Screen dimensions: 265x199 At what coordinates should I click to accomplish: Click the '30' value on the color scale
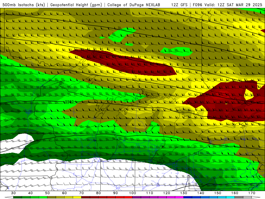pos(13,193)
